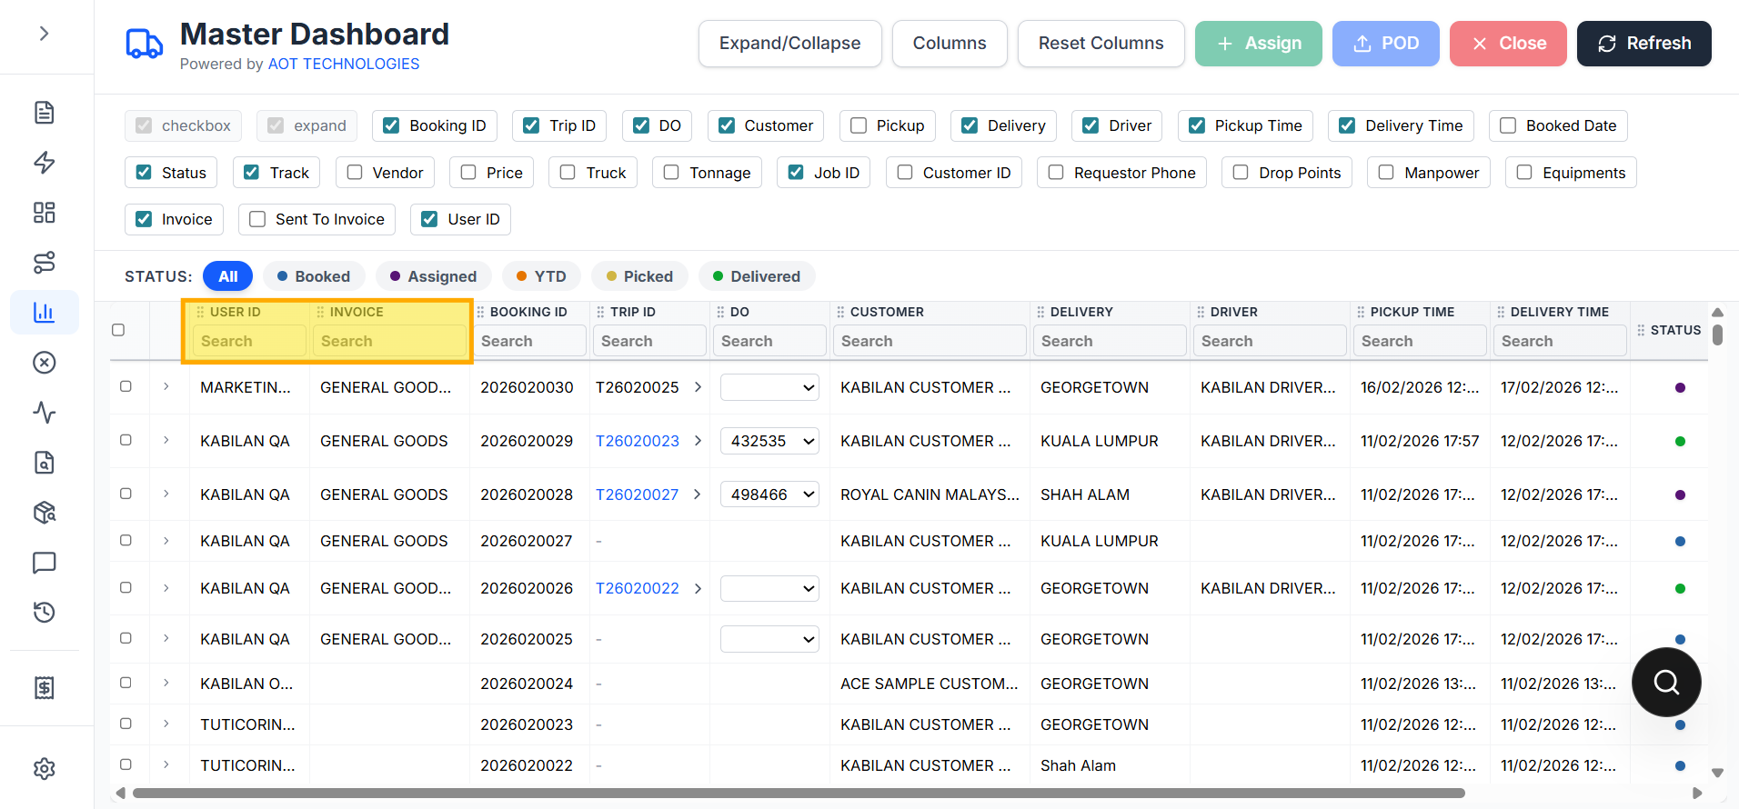Open the dollar receipt sidebar icon
The height and width of the screenshot is (809, 1739).
pyautogui.click(x=44, y=688)
